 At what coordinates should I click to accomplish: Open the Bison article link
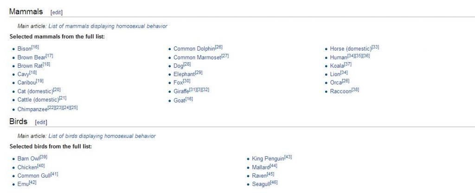24,49
